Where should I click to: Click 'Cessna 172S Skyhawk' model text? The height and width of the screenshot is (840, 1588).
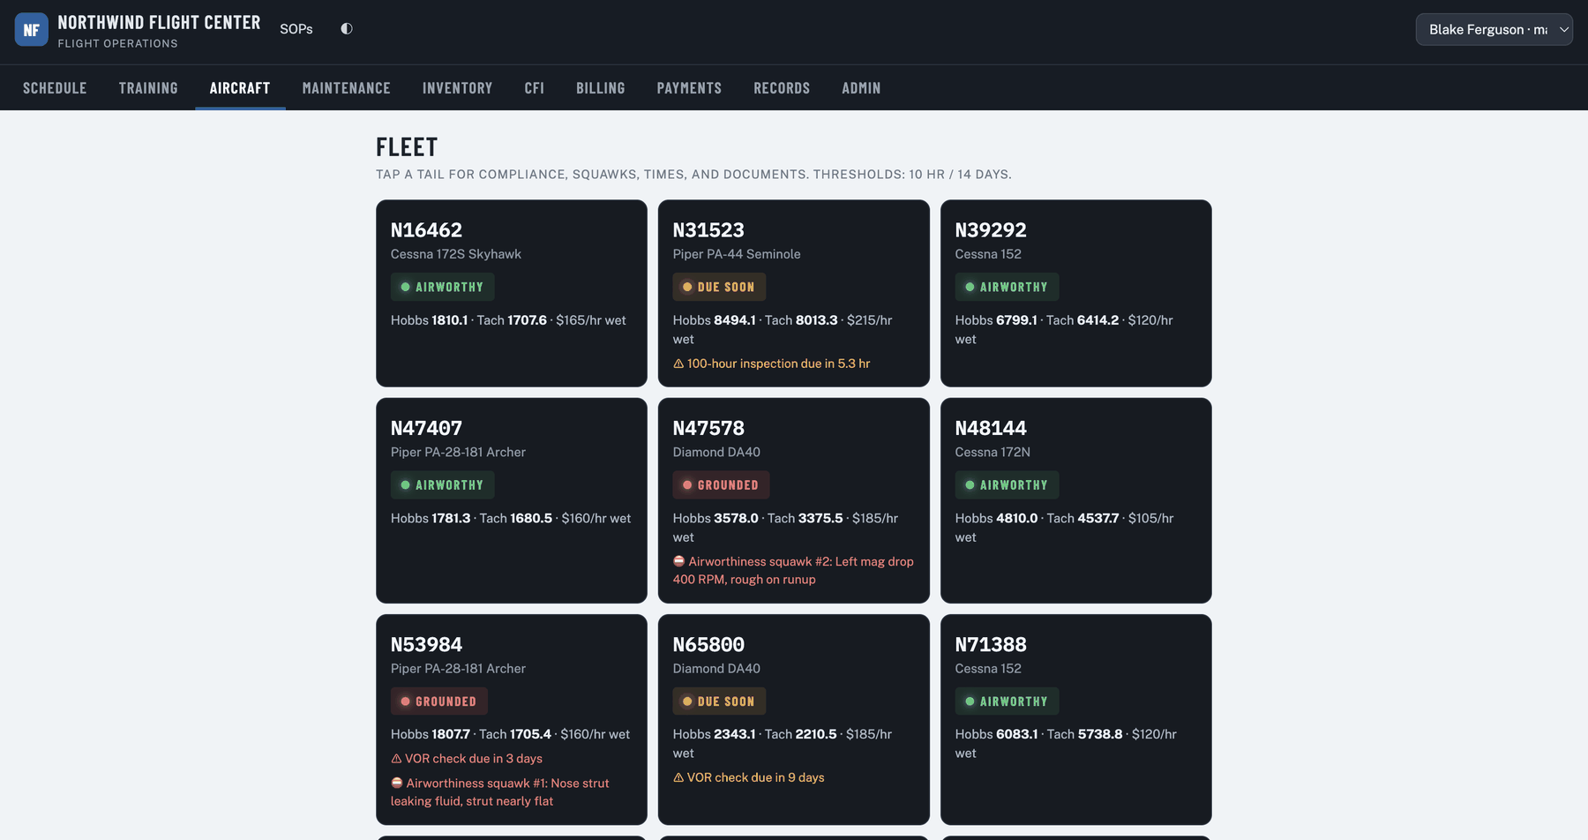pos(456,254)
